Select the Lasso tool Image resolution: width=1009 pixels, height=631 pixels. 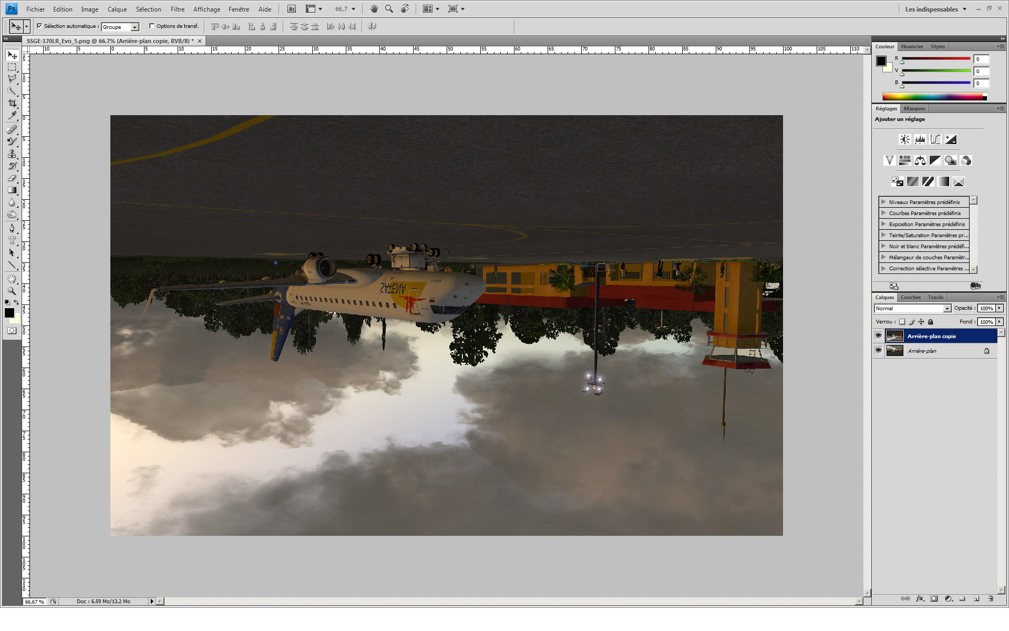[x=12, y=79]
